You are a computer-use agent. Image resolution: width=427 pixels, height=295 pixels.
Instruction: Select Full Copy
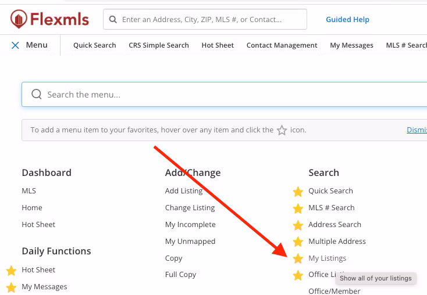click(180, 275)
